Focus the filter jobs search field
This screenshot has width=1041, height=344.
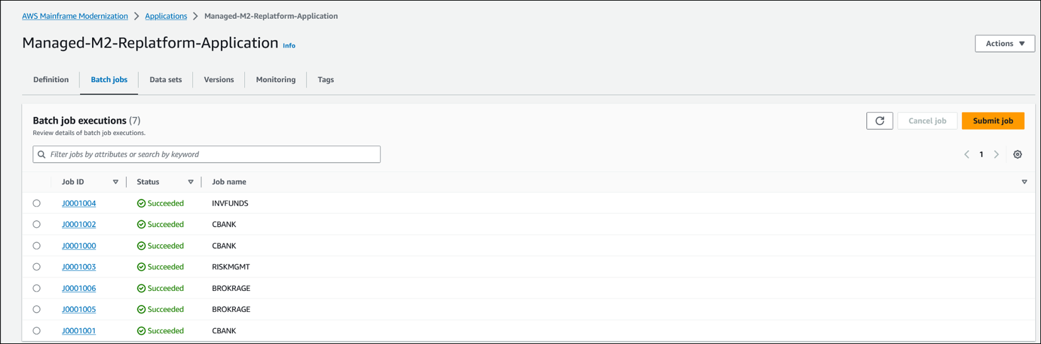click(213, 155)
